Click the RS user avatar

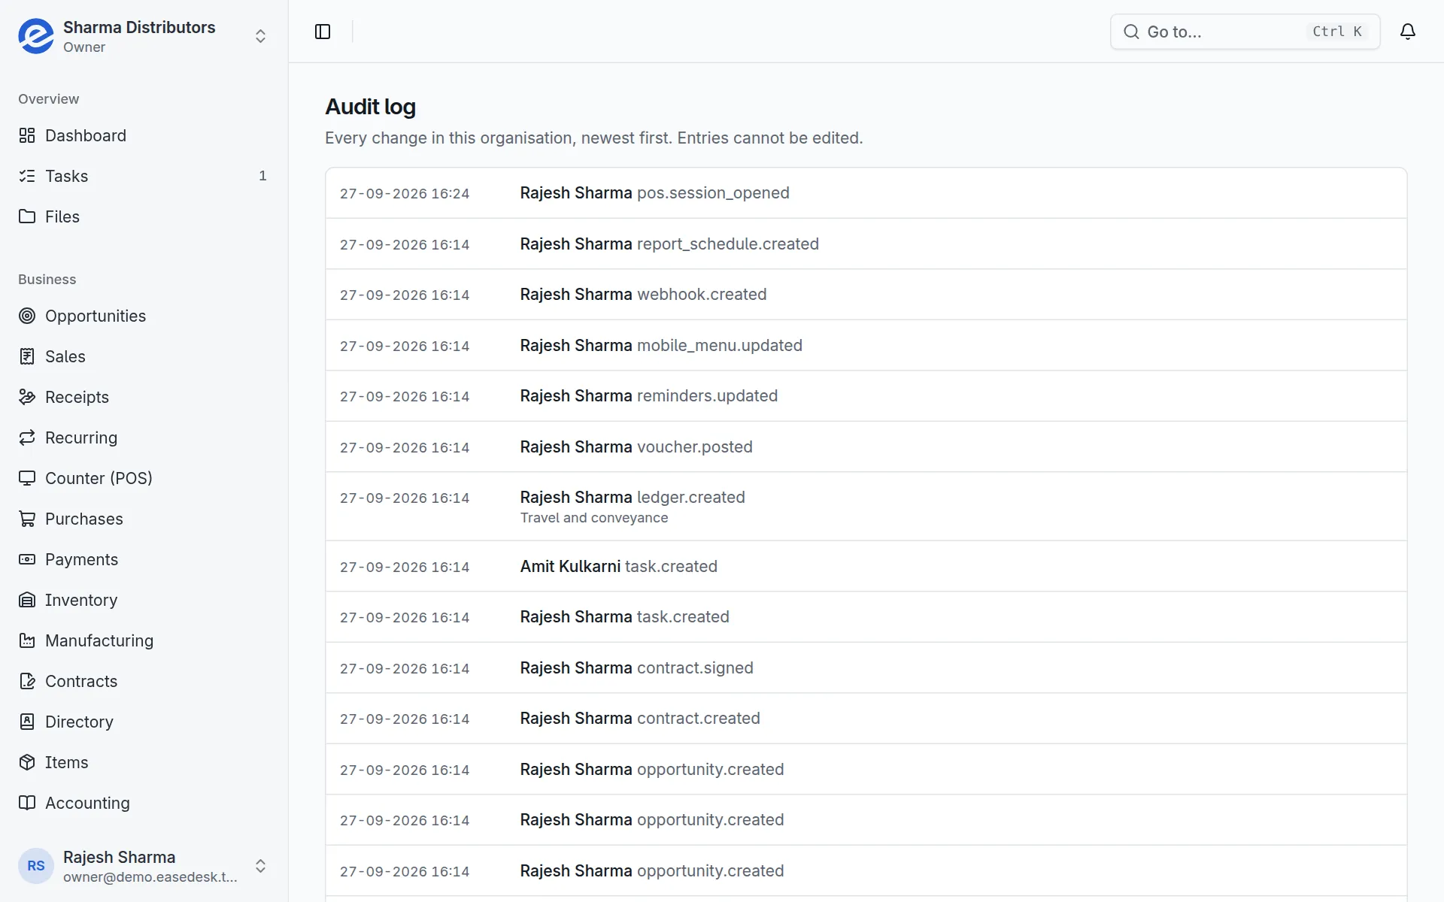36,866
